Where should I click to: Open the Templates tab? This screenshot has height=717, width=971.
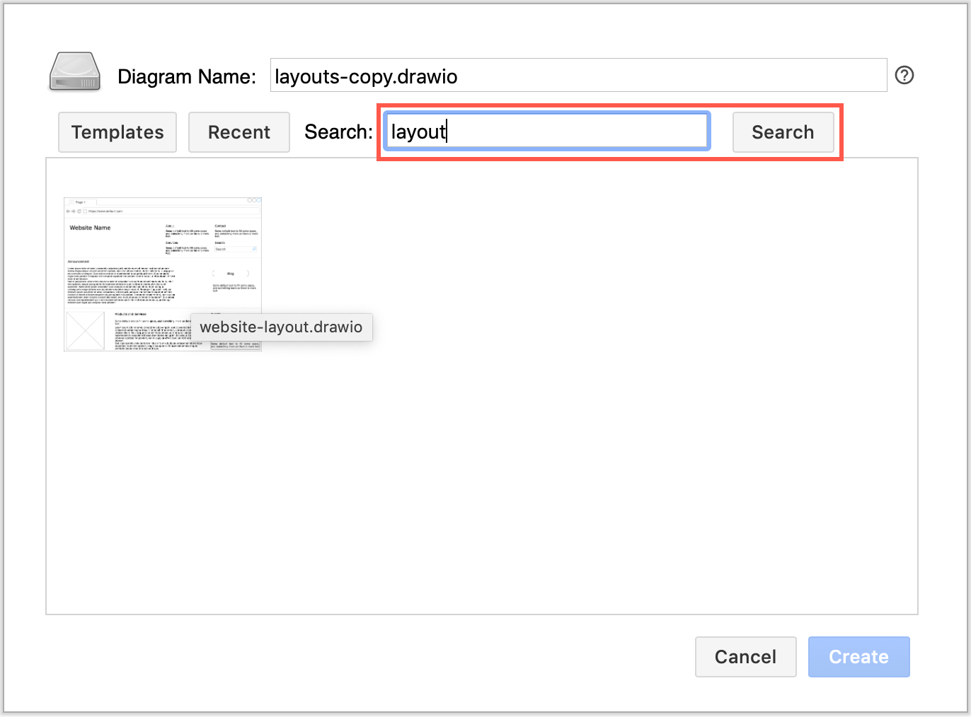coord(117,132)
